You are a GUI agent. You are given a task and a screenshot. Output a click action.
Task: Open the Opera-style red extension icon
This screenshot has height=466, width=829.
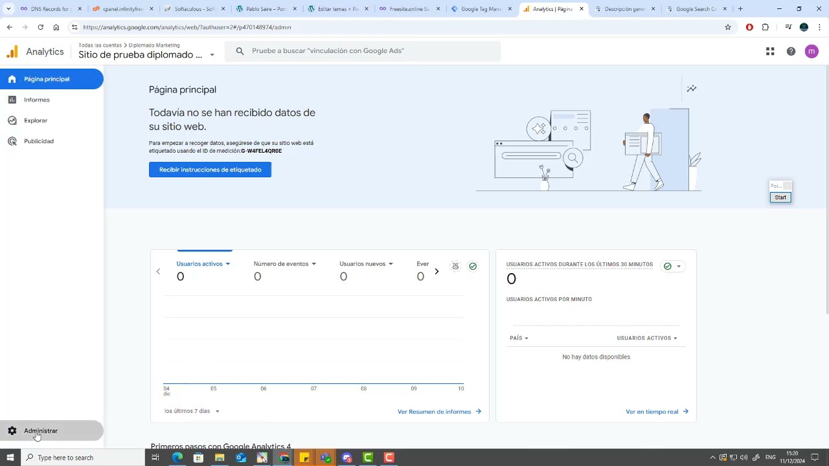(749, 27)
